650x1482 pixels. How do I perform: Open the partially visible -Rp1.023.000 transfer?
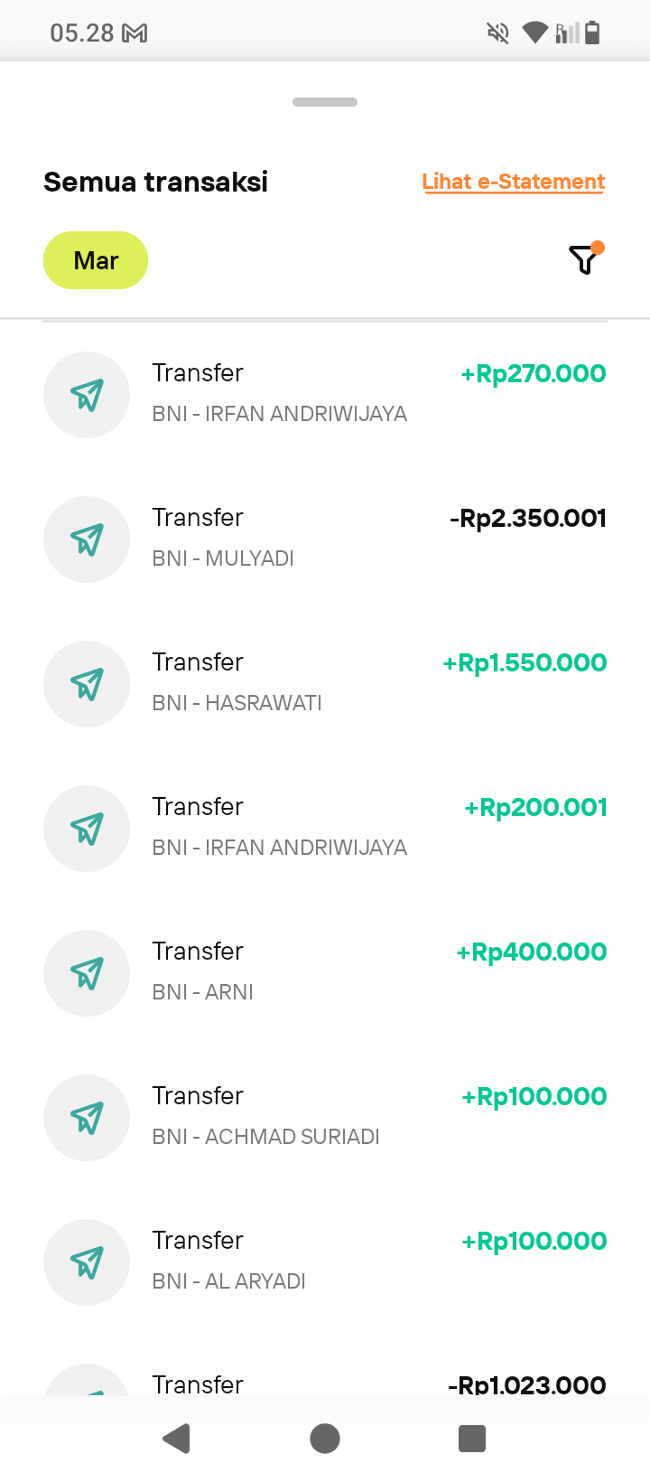click(x=325, y=1381)
